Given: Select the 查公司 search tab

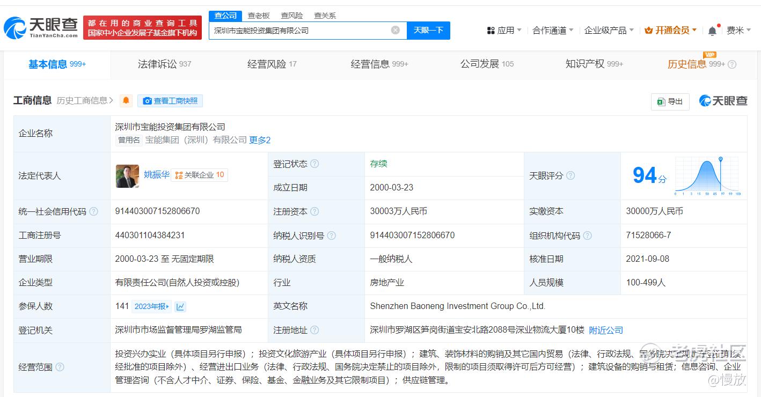Looking at the screenshot, I should coord(225,16).
